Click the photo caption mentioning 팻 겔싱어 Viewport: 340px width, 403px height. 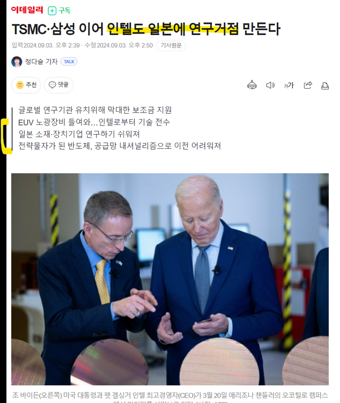point(170,395)
